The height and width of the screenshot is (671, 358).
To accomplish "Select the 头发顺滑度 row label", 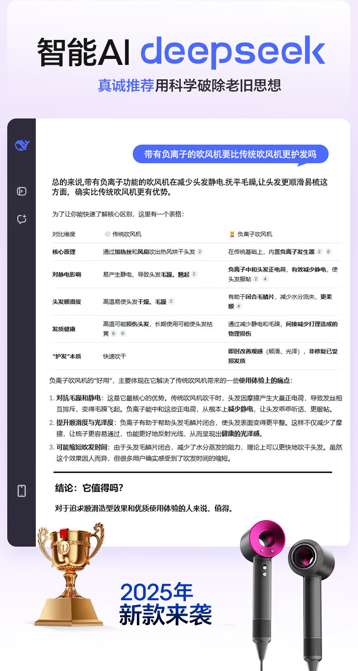I will click(67, 301).
